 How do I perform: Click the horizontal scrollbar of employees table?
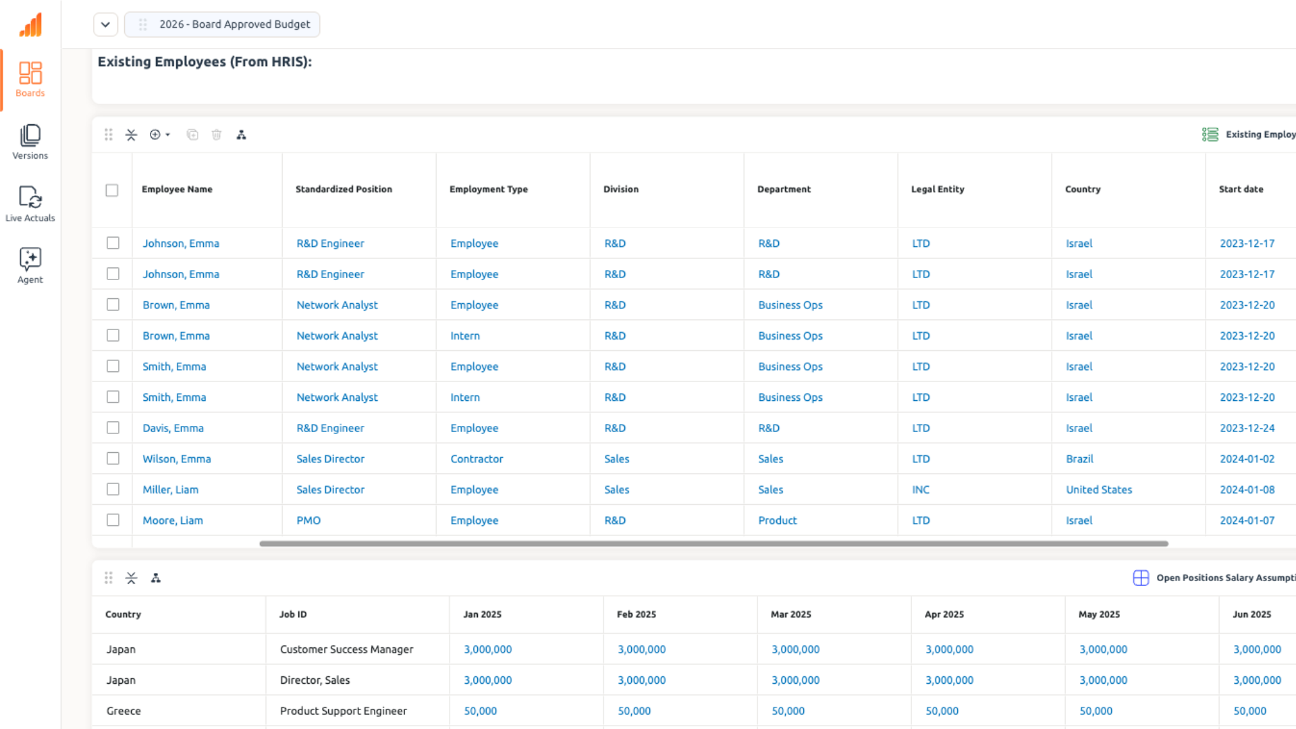[713, 543]
